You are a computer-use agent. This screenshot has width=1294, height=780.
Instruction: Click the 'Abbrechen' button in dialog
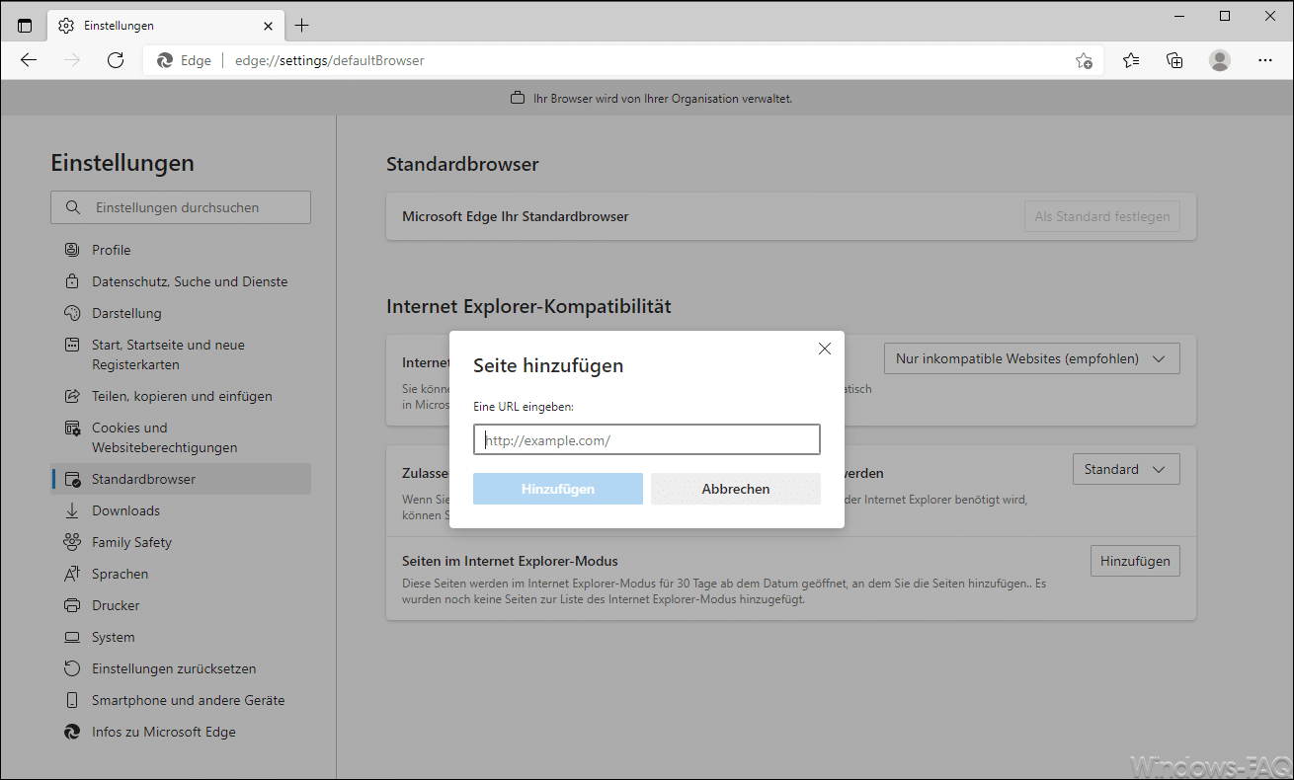[735, 489]
